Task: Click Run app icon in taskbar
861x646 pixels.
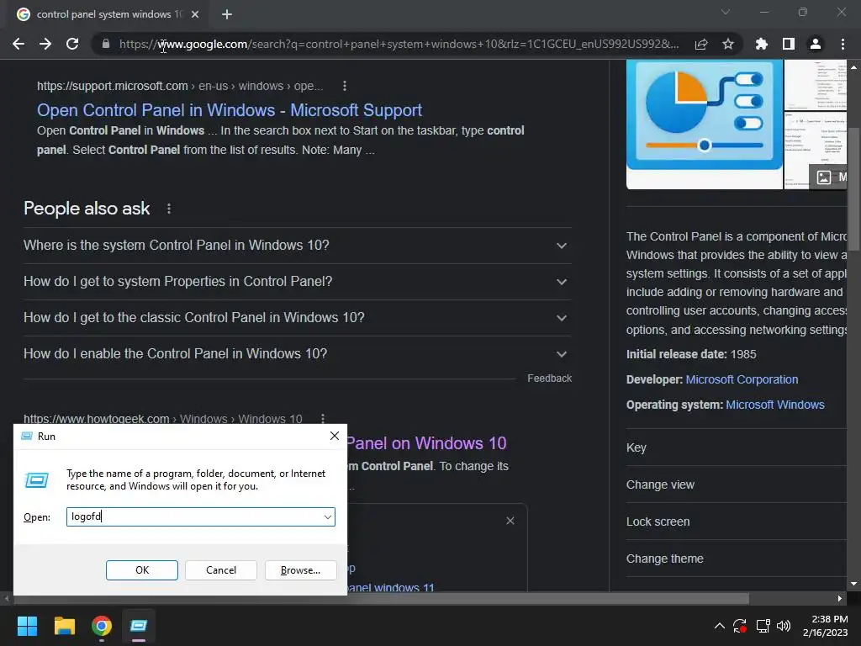Action: coord(139,626)
